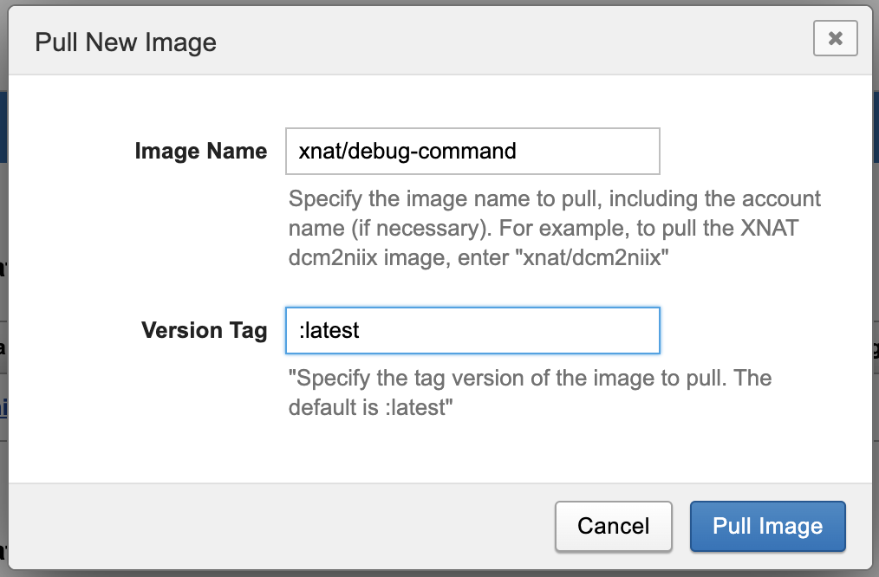Cancel pulling the new image

click(613, 526)
